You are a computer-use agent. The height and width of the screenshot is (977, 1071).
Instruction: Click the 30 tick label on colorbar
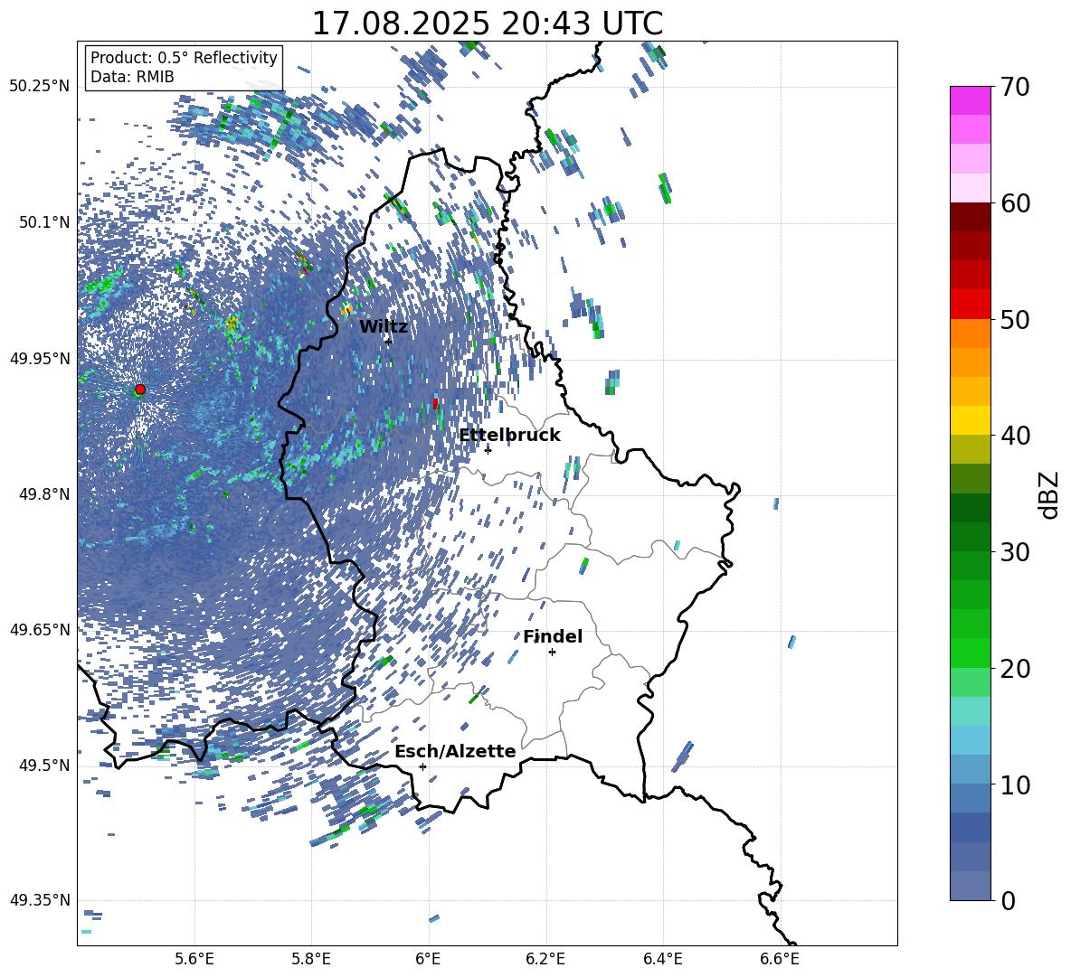point(1016,552)
